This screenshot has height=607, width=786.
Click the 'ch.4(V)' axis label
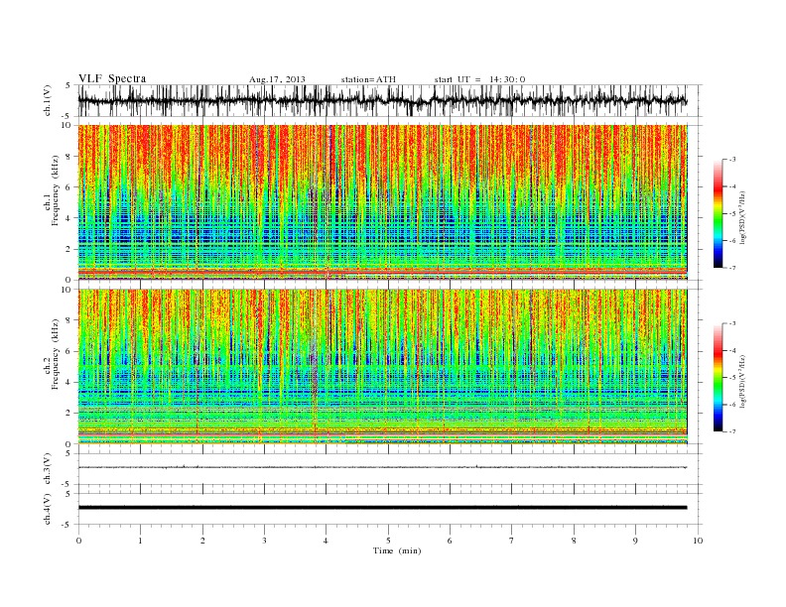pyautogui.click(x=48, y=509)
